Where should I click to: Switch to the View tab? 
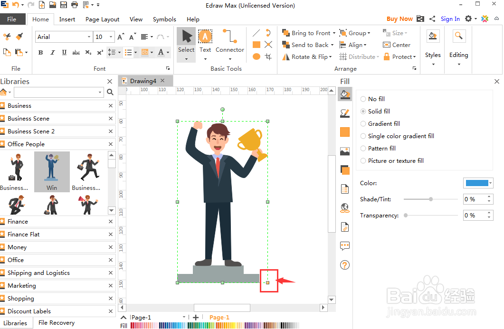click(136, 19)
